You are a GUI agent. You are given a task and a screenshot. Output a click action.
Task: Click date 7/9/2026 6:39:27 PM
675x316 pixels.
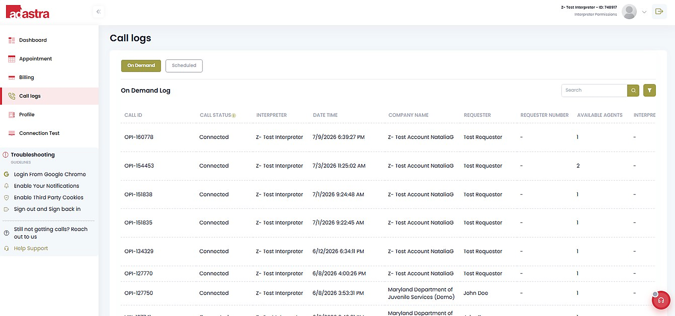point(339,137)
